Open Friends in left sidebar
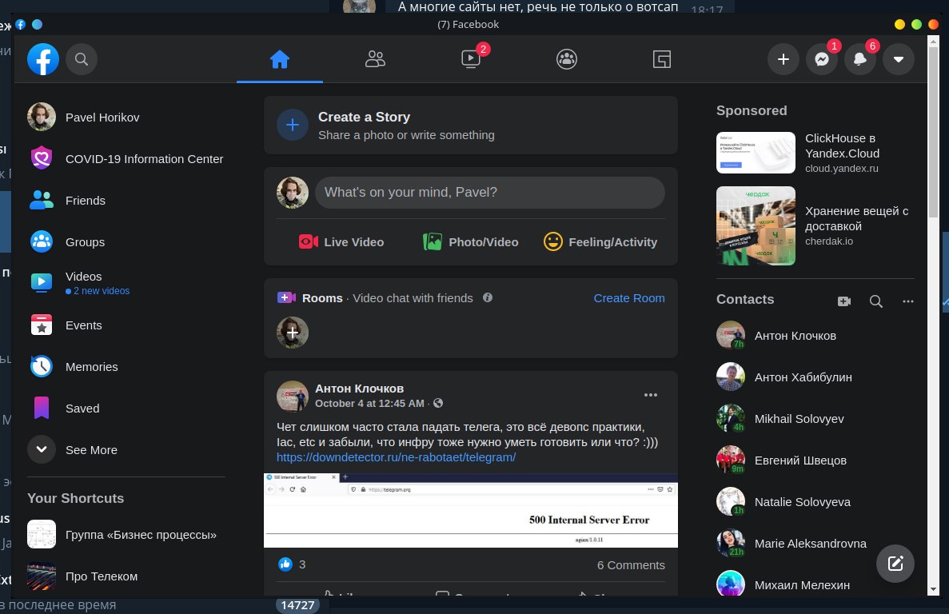949x614 pixels. click(126, 200)
